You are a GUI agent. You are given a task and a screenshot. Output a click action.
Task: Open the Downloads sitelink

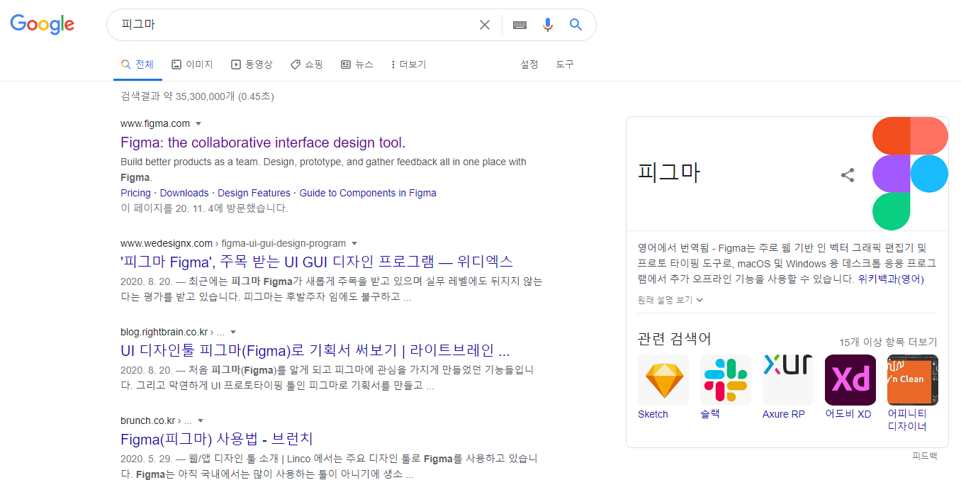[184, 193]
